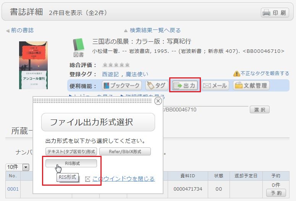Select テキスト(タブ区切り)形式 output format

click(x=71, y=152)
